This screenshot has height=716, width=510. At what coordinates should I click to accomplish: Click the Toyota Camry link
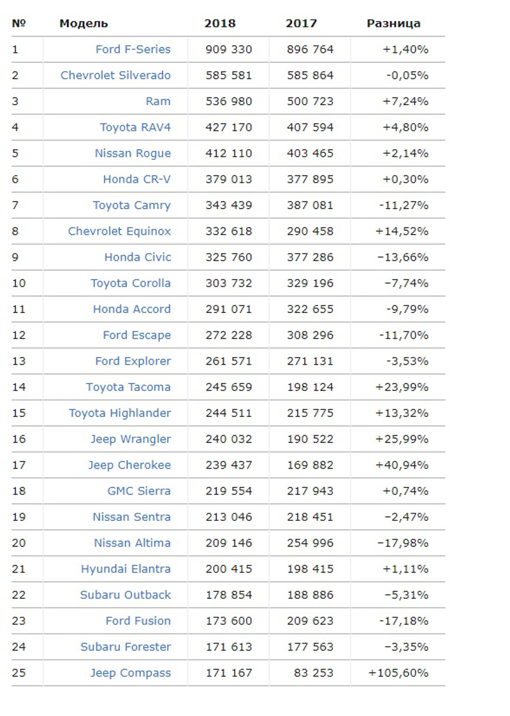pos(131,205)
